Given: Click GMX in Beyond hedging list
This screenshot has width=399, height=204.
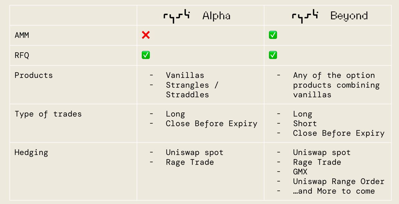Looking at the screenshot, I should pos(300,172).
